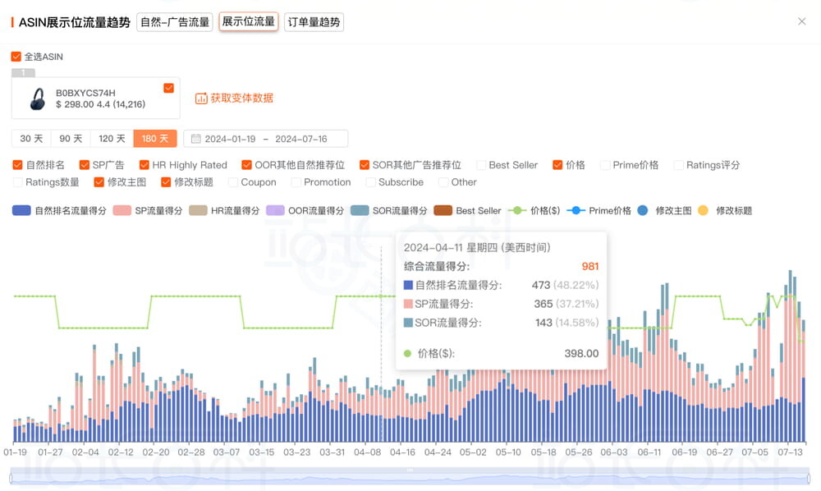
Task: Toggle the SP流量得分 legend swatch
Action: click(122, 211)
